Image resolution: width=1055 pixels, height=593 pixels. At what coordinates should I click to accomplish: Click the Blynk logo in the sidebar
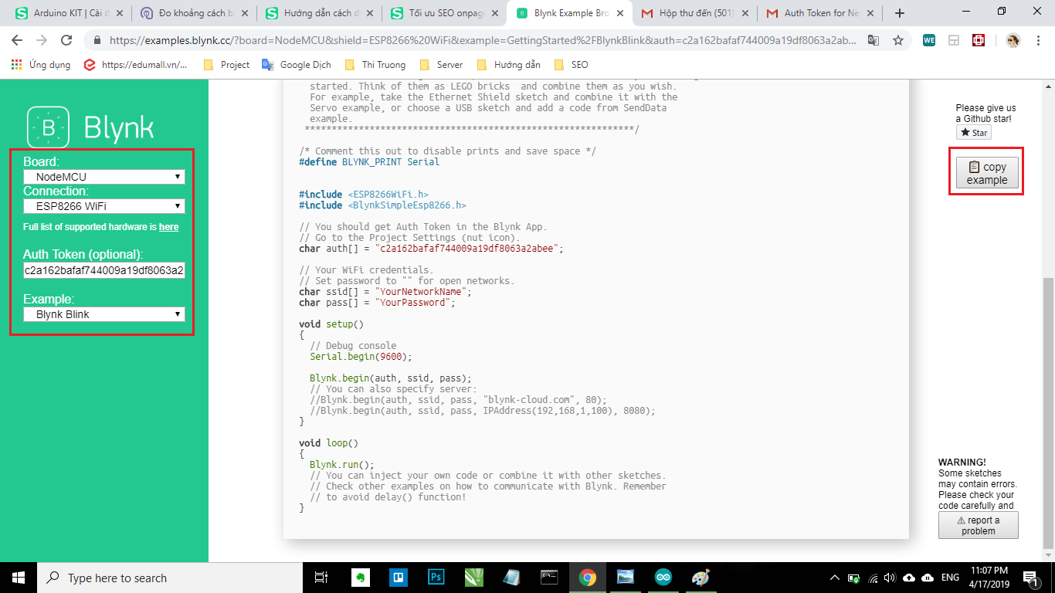point(90,127)
